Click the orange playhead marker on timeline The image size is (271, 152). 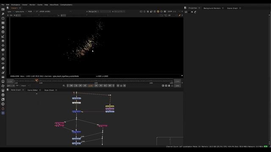tap(37, 81)
